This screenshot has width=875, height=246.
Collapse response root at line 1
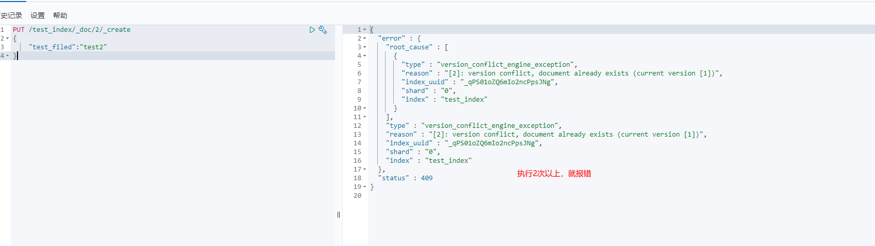[x=365, y=30]
